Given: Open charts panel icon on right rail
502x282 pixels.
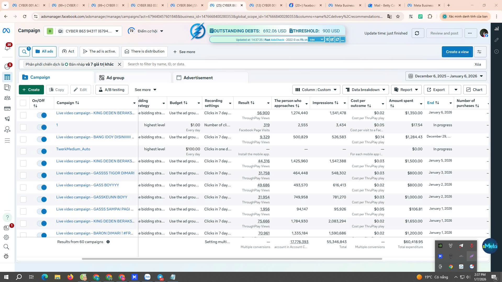Looking at the screenshot, I should pos(497,28).
